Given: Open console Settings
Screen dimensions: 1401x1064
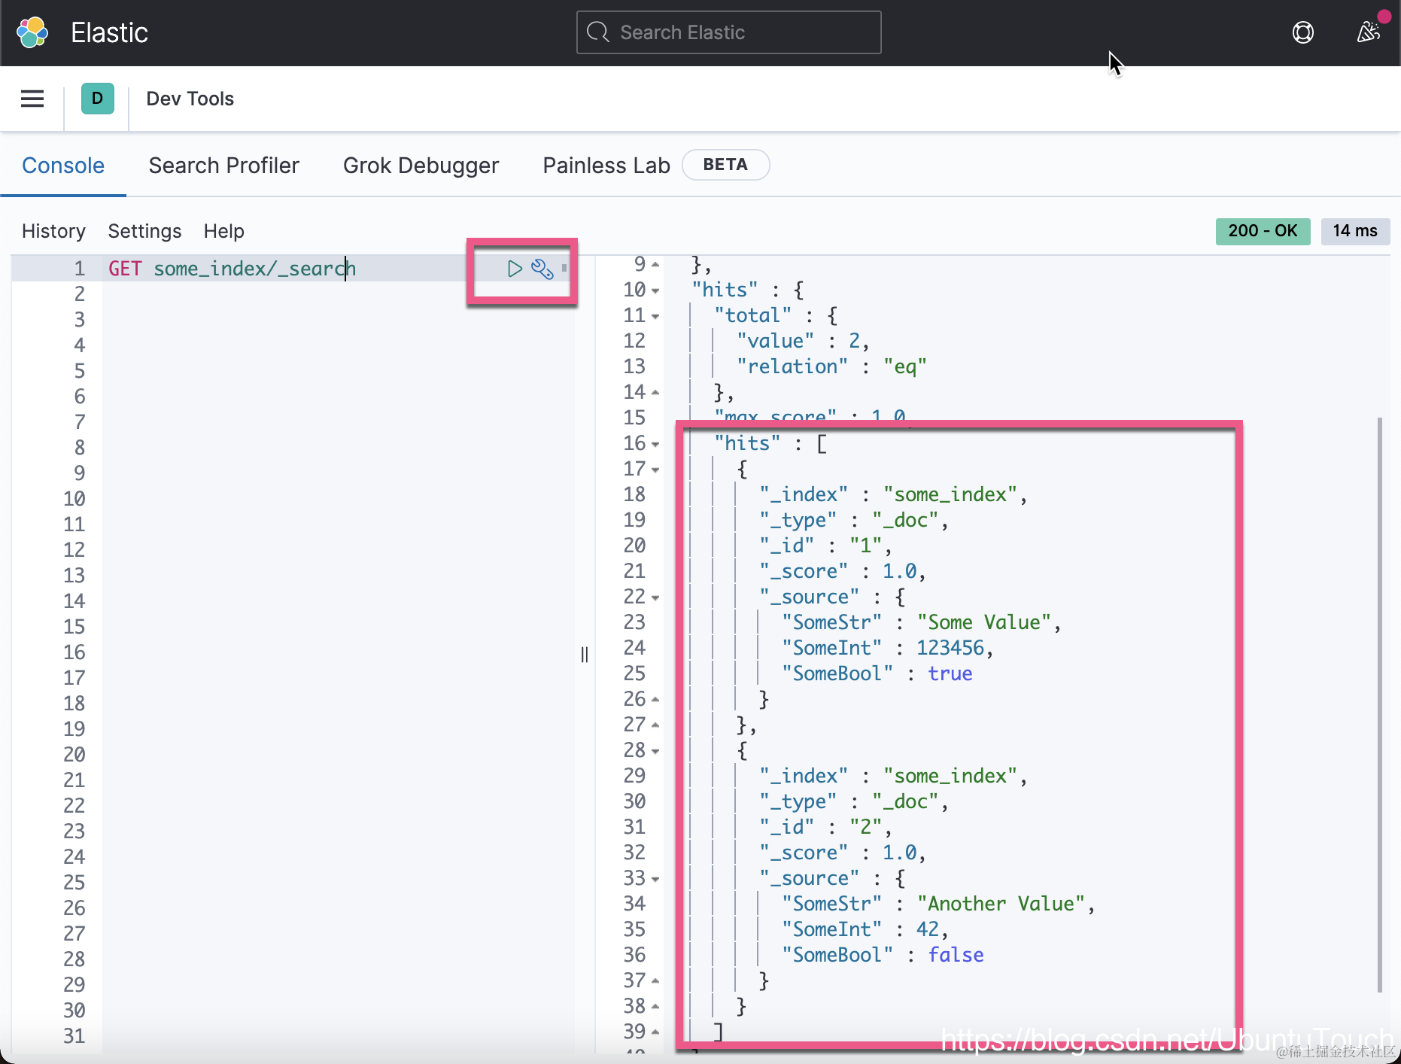Looking at the screenshot, I should coord(144,231).
